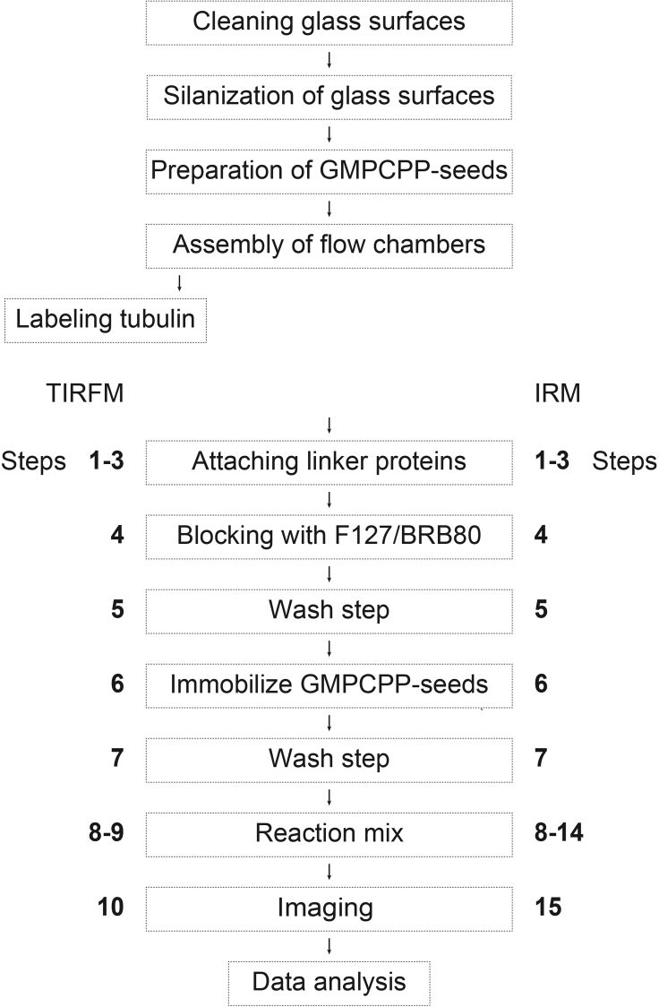Select the Wash step box beside step 5
This screenshot has height=1007, width=659.
[329, 610]
